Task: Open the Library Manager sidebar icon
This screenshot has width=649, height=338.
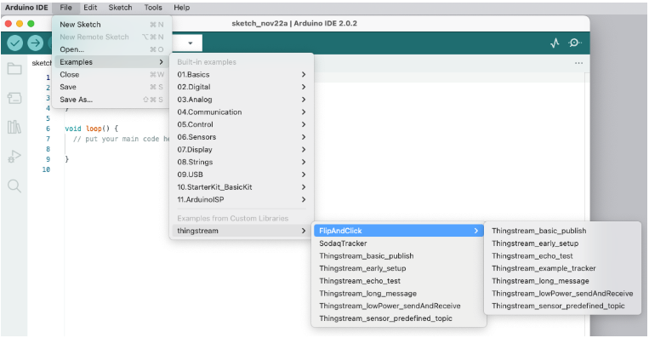Action: [14, 127]
